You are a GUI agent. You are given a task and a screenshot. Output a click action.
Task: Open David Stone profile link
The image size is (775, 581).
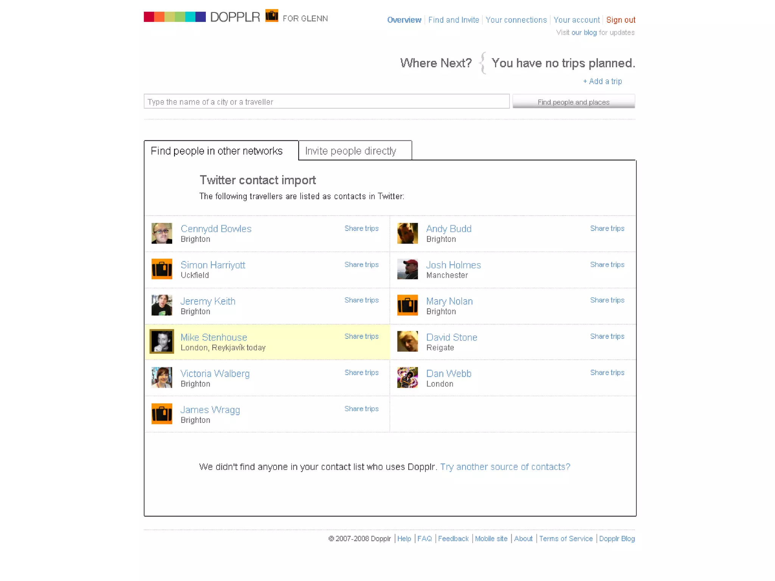pos(451,337)
